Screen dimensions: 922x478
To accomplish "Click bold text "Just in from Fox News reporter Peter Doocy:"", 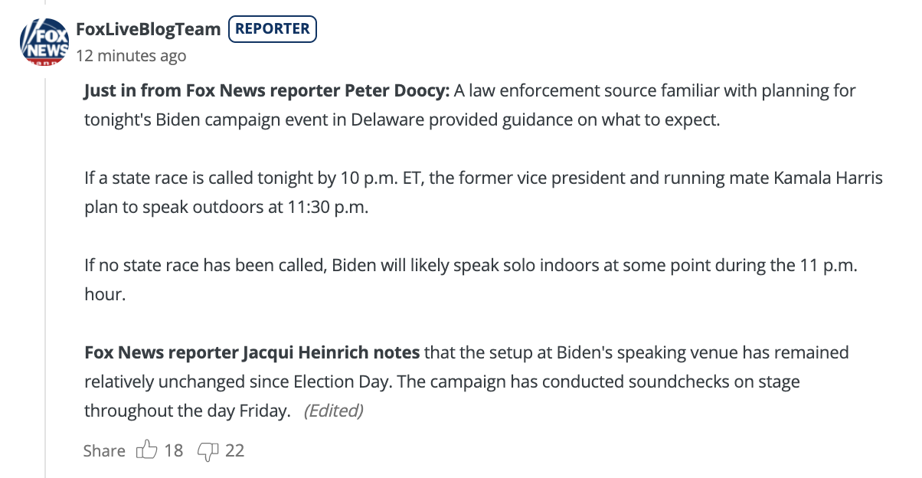I will click(x=266, y=91).
